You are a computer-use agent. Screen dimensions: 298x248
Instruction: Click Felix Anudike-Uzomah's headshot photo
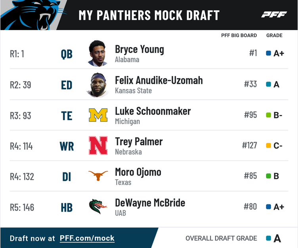point(97,84)
